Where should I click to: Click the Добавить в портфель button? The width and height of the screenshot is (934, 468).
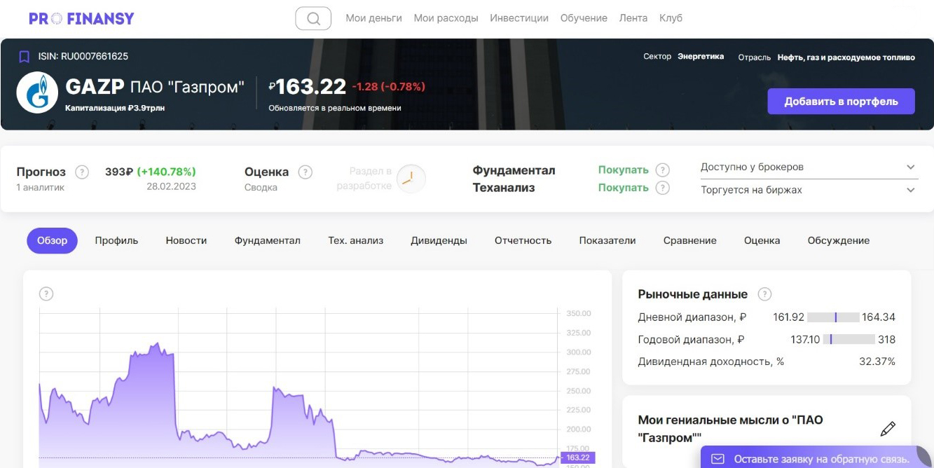tap(841, 102)
